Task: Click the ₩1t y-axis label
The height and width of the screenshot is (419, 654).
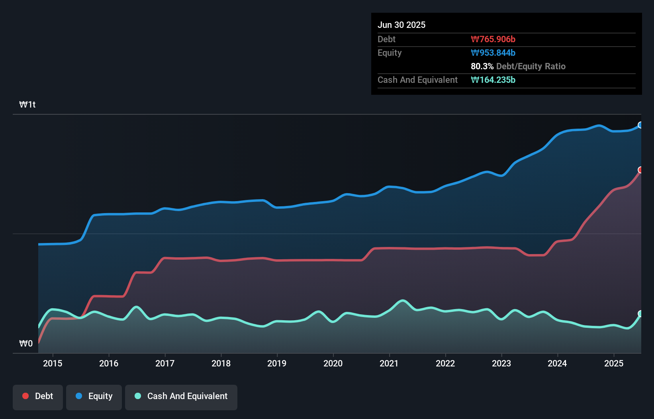Action: (x=27, y=105)
